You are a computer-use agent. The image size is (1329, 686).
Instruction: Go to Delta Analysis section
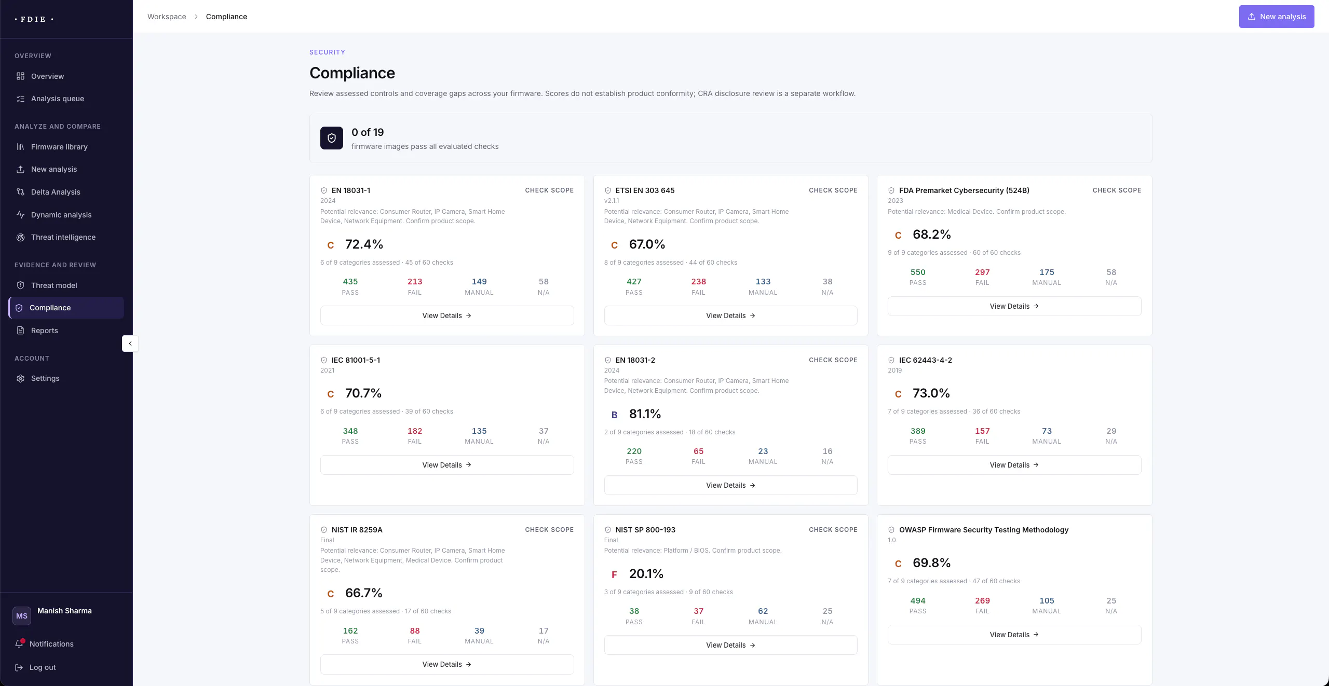[66, 192]
